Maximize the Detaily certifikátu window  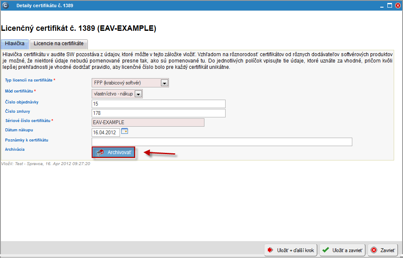tap(389, 5)
